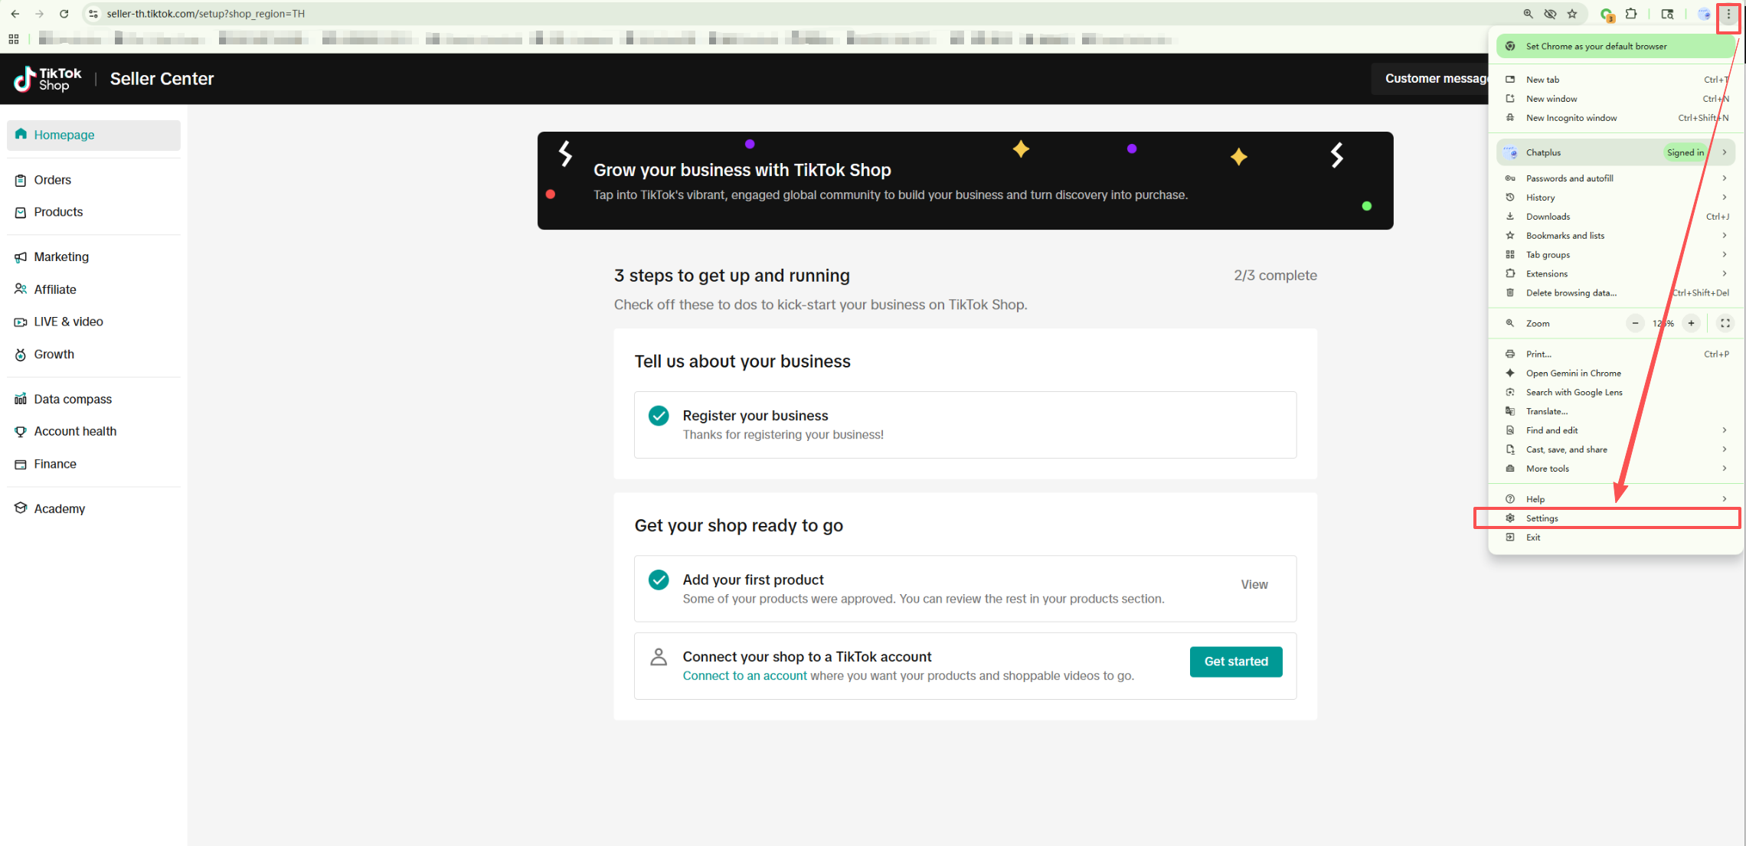
Task: Click the Add your first product checkmark
Action: [659, 580]
